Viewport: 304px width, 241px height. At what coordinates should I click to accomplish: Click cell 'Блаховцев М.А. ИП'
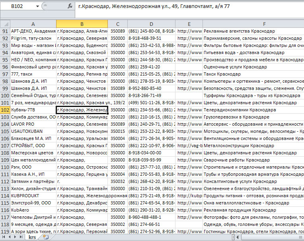tap(33, 139)
